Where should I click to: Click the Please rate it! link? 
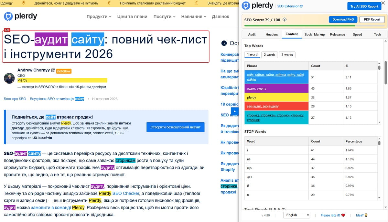point(333,215)
